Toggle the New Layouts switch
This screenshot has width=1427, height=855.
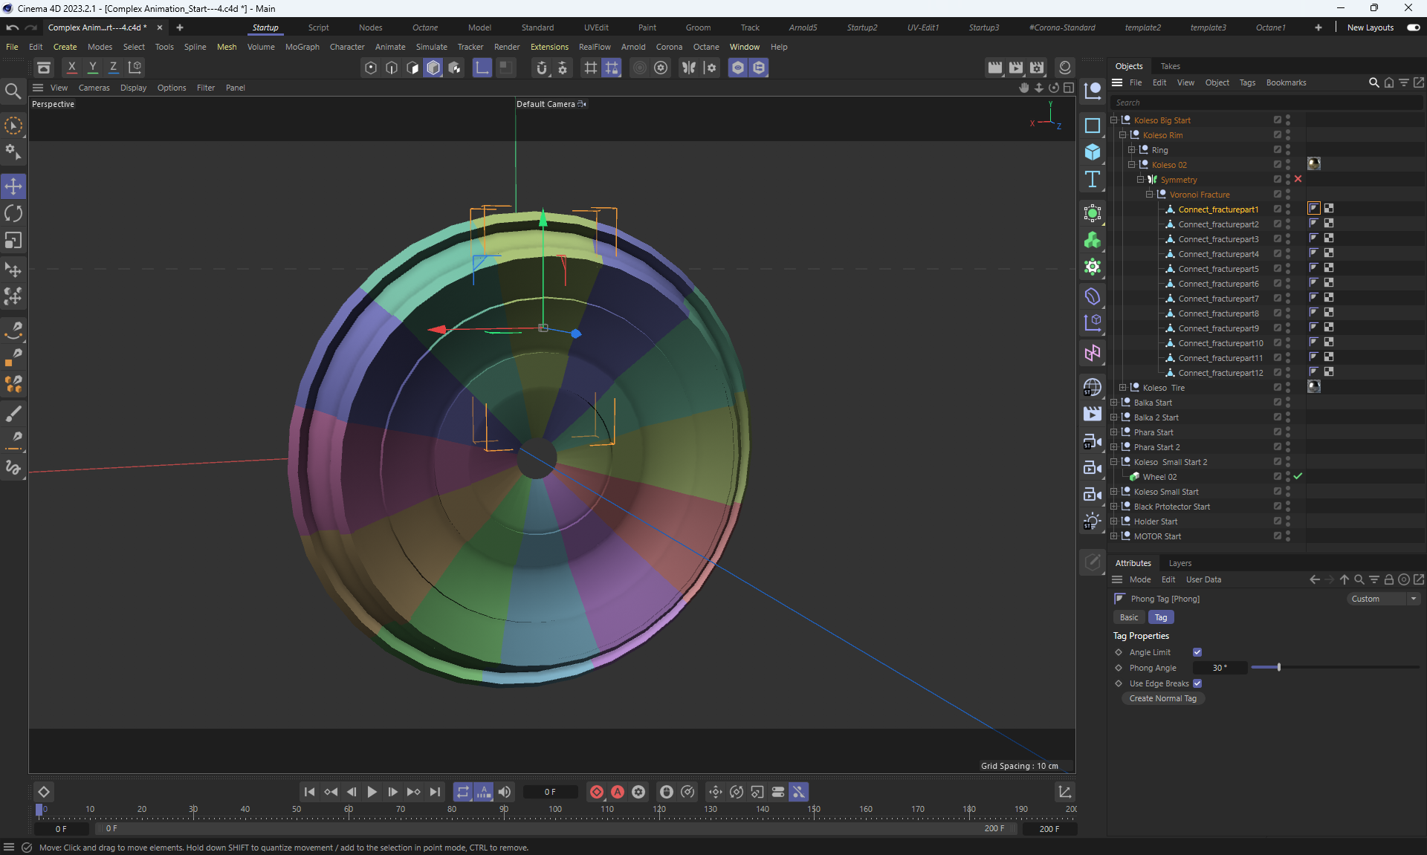[x=1413, y=27]
